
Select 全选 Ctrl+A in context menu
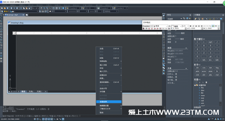[109, 49]
